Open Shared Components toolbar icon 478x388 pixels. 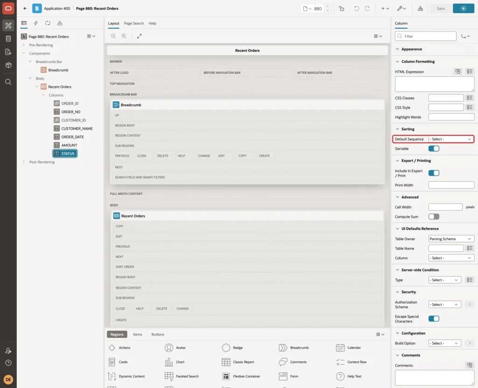[x=421, y=8]
